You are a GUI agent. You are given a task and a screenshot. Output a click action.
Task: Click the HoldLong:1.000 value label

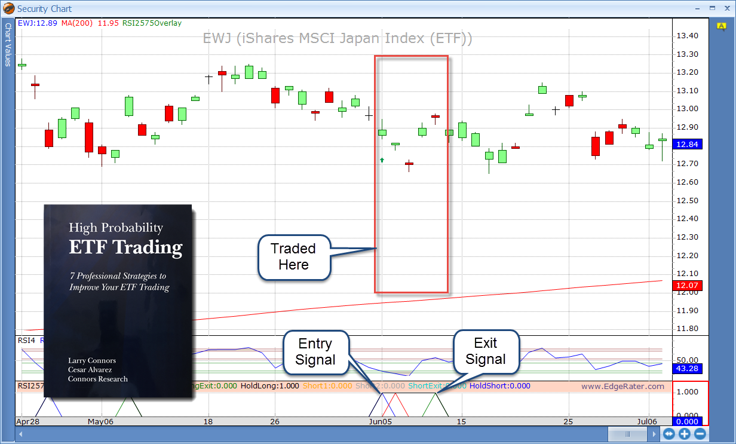[x=270, y=386]
